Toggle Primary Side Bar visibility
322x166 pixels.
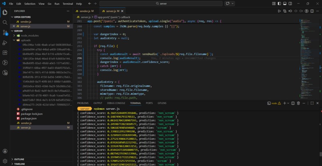(x=279, y=4)
